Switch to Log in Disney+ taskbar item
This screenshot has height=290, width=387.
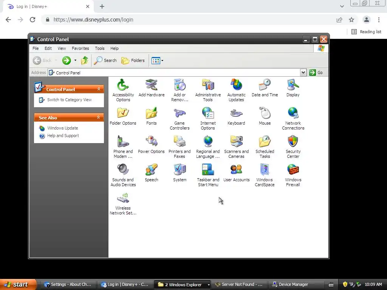pos(125,285)
